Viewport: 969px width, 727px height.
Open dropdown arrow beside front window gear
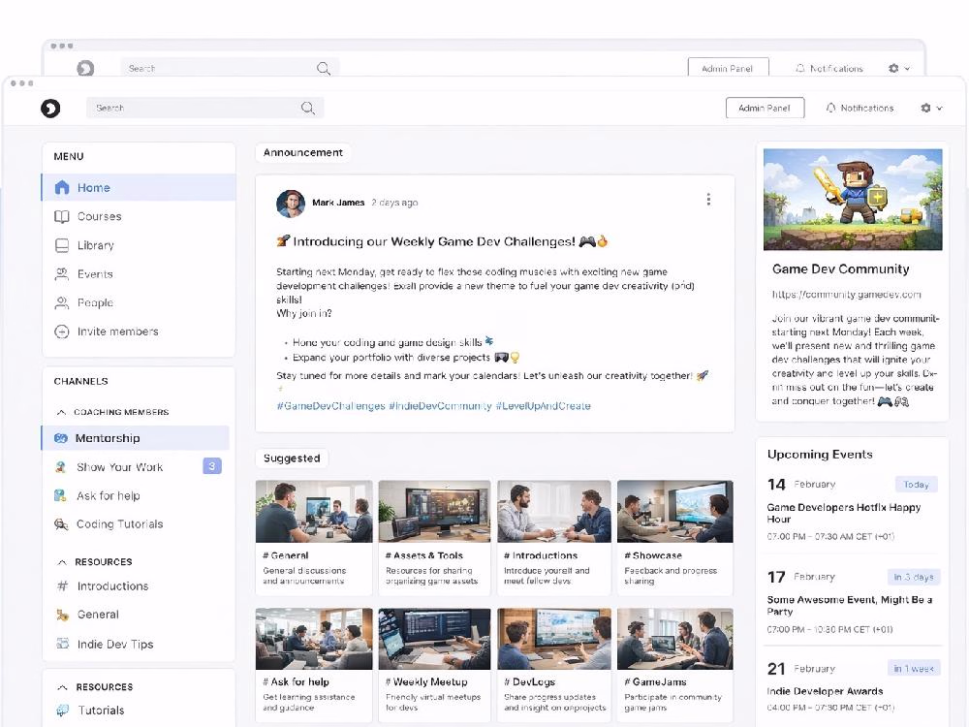[939, 109]
